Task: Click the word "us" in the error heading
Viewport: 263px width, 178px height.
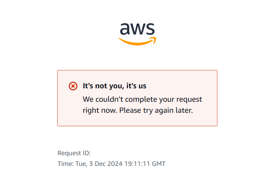Action: click(x=147, y=86)
